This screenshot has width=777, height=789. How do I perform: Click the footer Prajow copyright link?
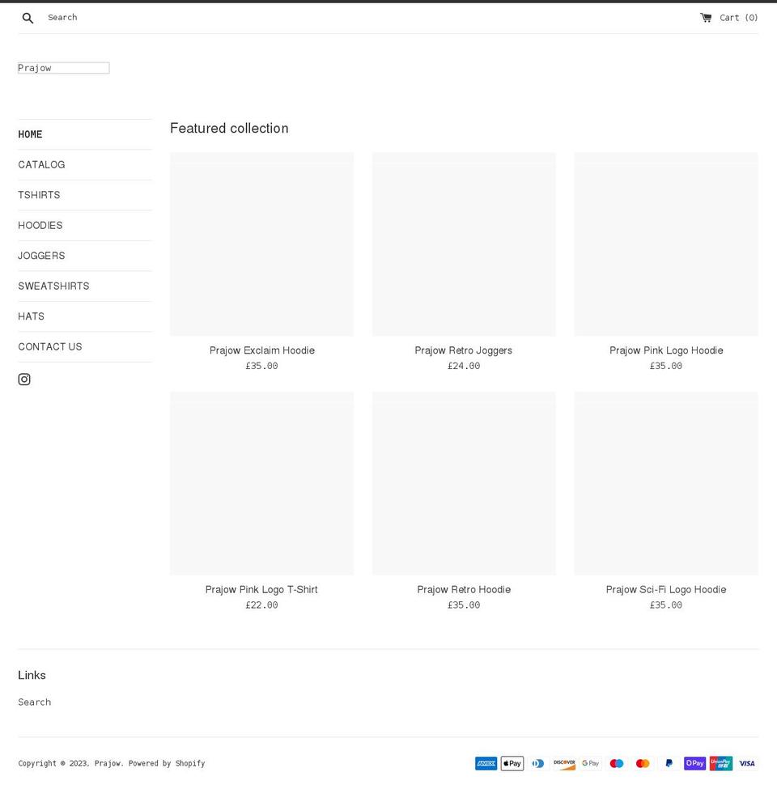coord(108,763)
